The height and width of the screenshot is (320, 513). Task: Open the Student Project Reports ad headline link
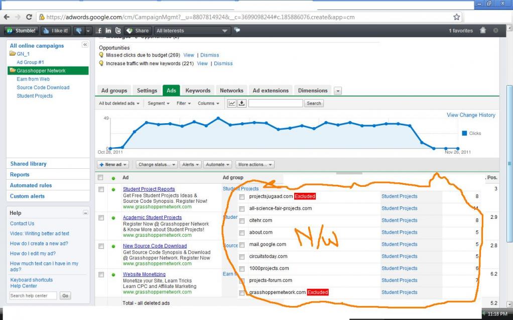[149, 189]
